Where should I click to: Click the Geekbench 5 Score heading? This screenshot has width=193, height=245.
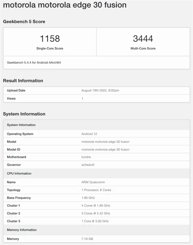(x=24, y=22)
